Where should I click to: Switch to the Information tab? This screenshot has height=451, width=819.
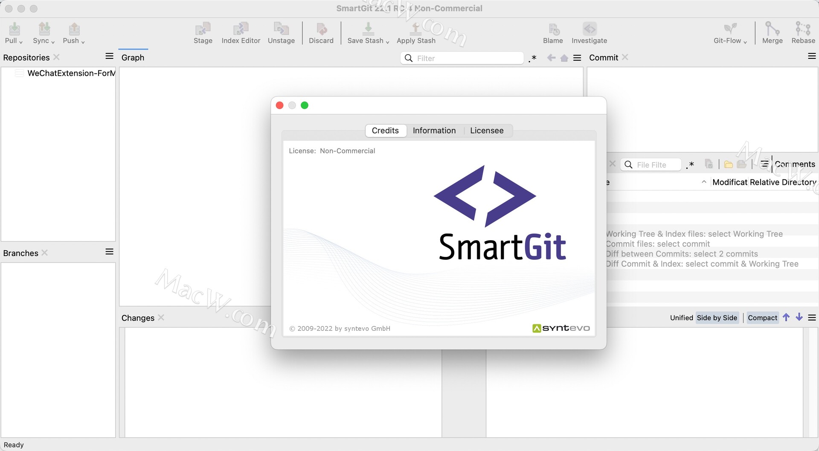pos(434,131)
